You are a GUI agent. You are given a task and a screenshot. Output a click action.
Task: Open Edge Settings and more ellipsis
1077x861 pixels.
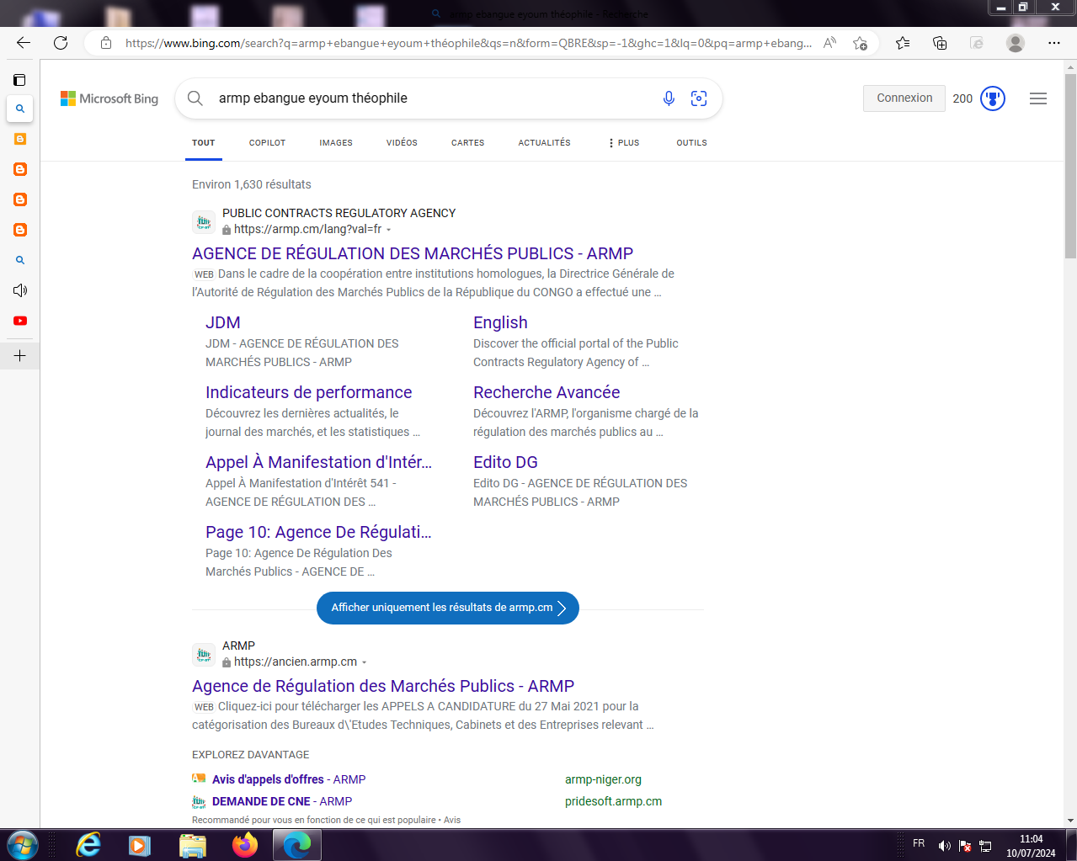pyautogui.click(x=1054, y=43)
